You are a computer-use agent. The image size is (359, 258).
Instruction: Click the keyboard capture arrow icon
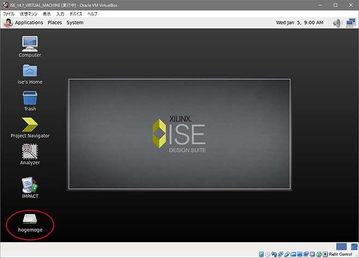[x=325, y=254]
